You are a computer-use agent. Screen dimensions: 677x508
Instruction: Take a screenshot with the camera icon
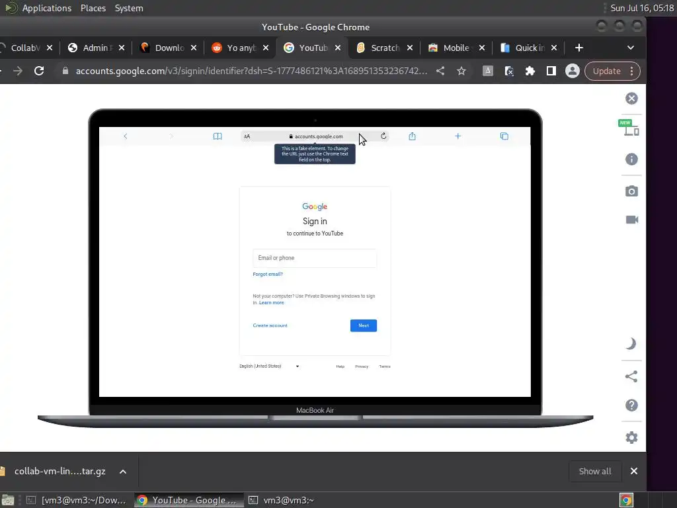tap(631, 191)
